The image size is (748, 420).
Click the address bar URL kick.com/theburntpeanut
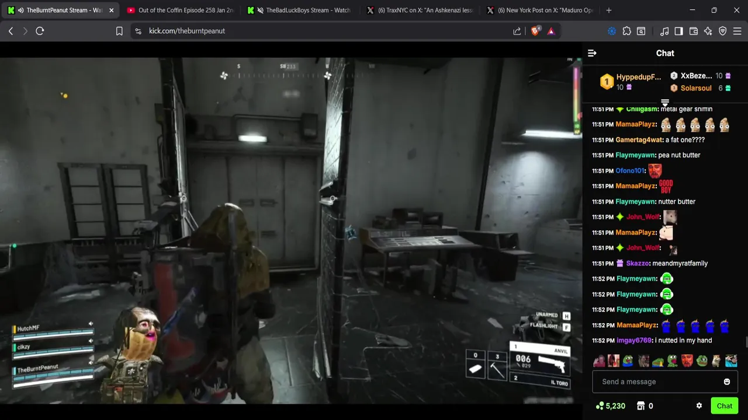pos(187,31)
